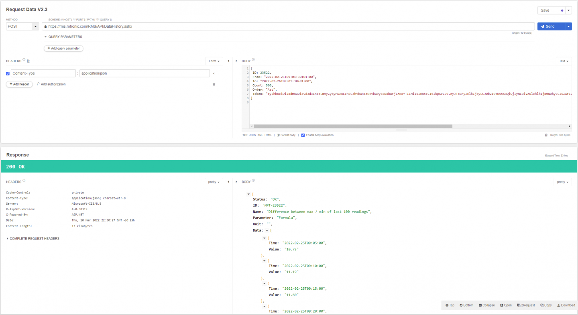Collapse response headers pane with left arrow
This screenshot has width=578, height=315.
(x=228, y=182)
